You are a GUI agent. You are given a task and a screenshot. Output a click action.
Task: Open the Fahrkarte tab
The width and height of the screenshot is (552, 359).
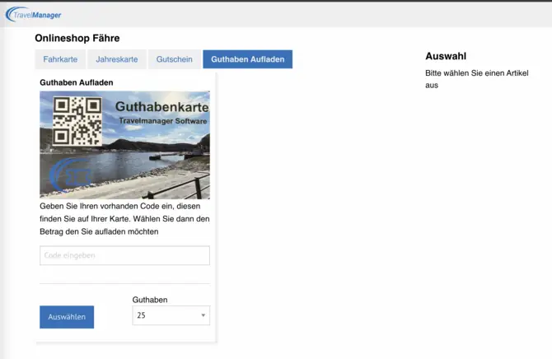60,59
